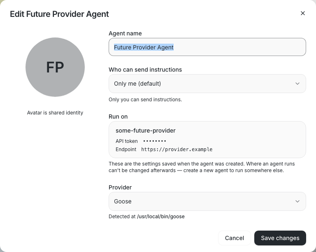Click the Run on settings explanation text
The height and width of the screenshot is (252, 316).
click(x=202, y=167)
